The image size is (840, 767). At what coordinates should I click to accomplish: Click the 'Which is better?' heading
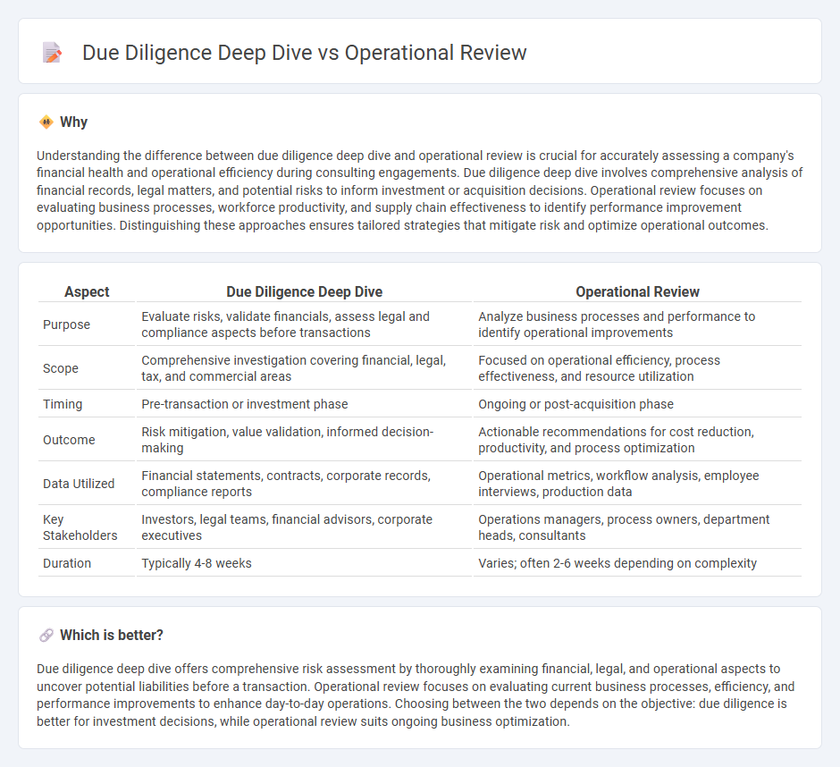point(112,636)
